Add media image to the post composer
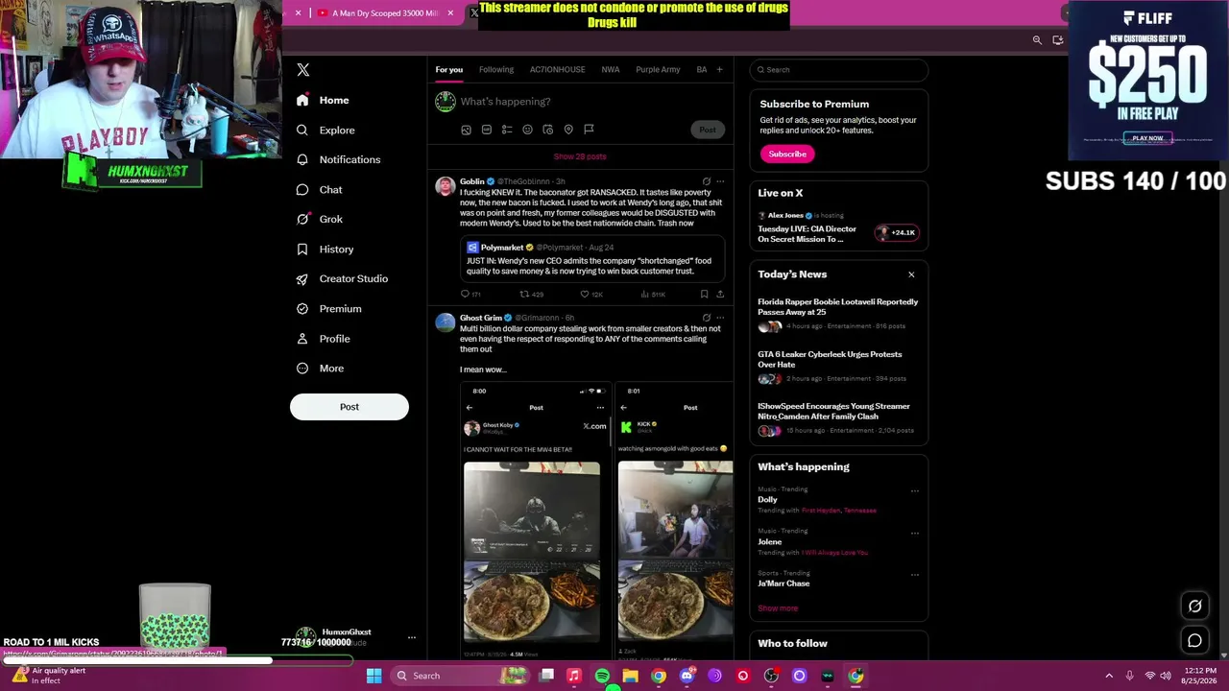 click(x=467, y=130)
